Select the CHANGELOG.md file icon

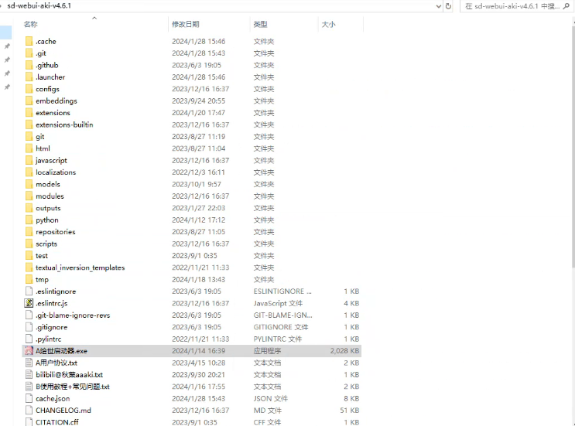pos(29,411)
